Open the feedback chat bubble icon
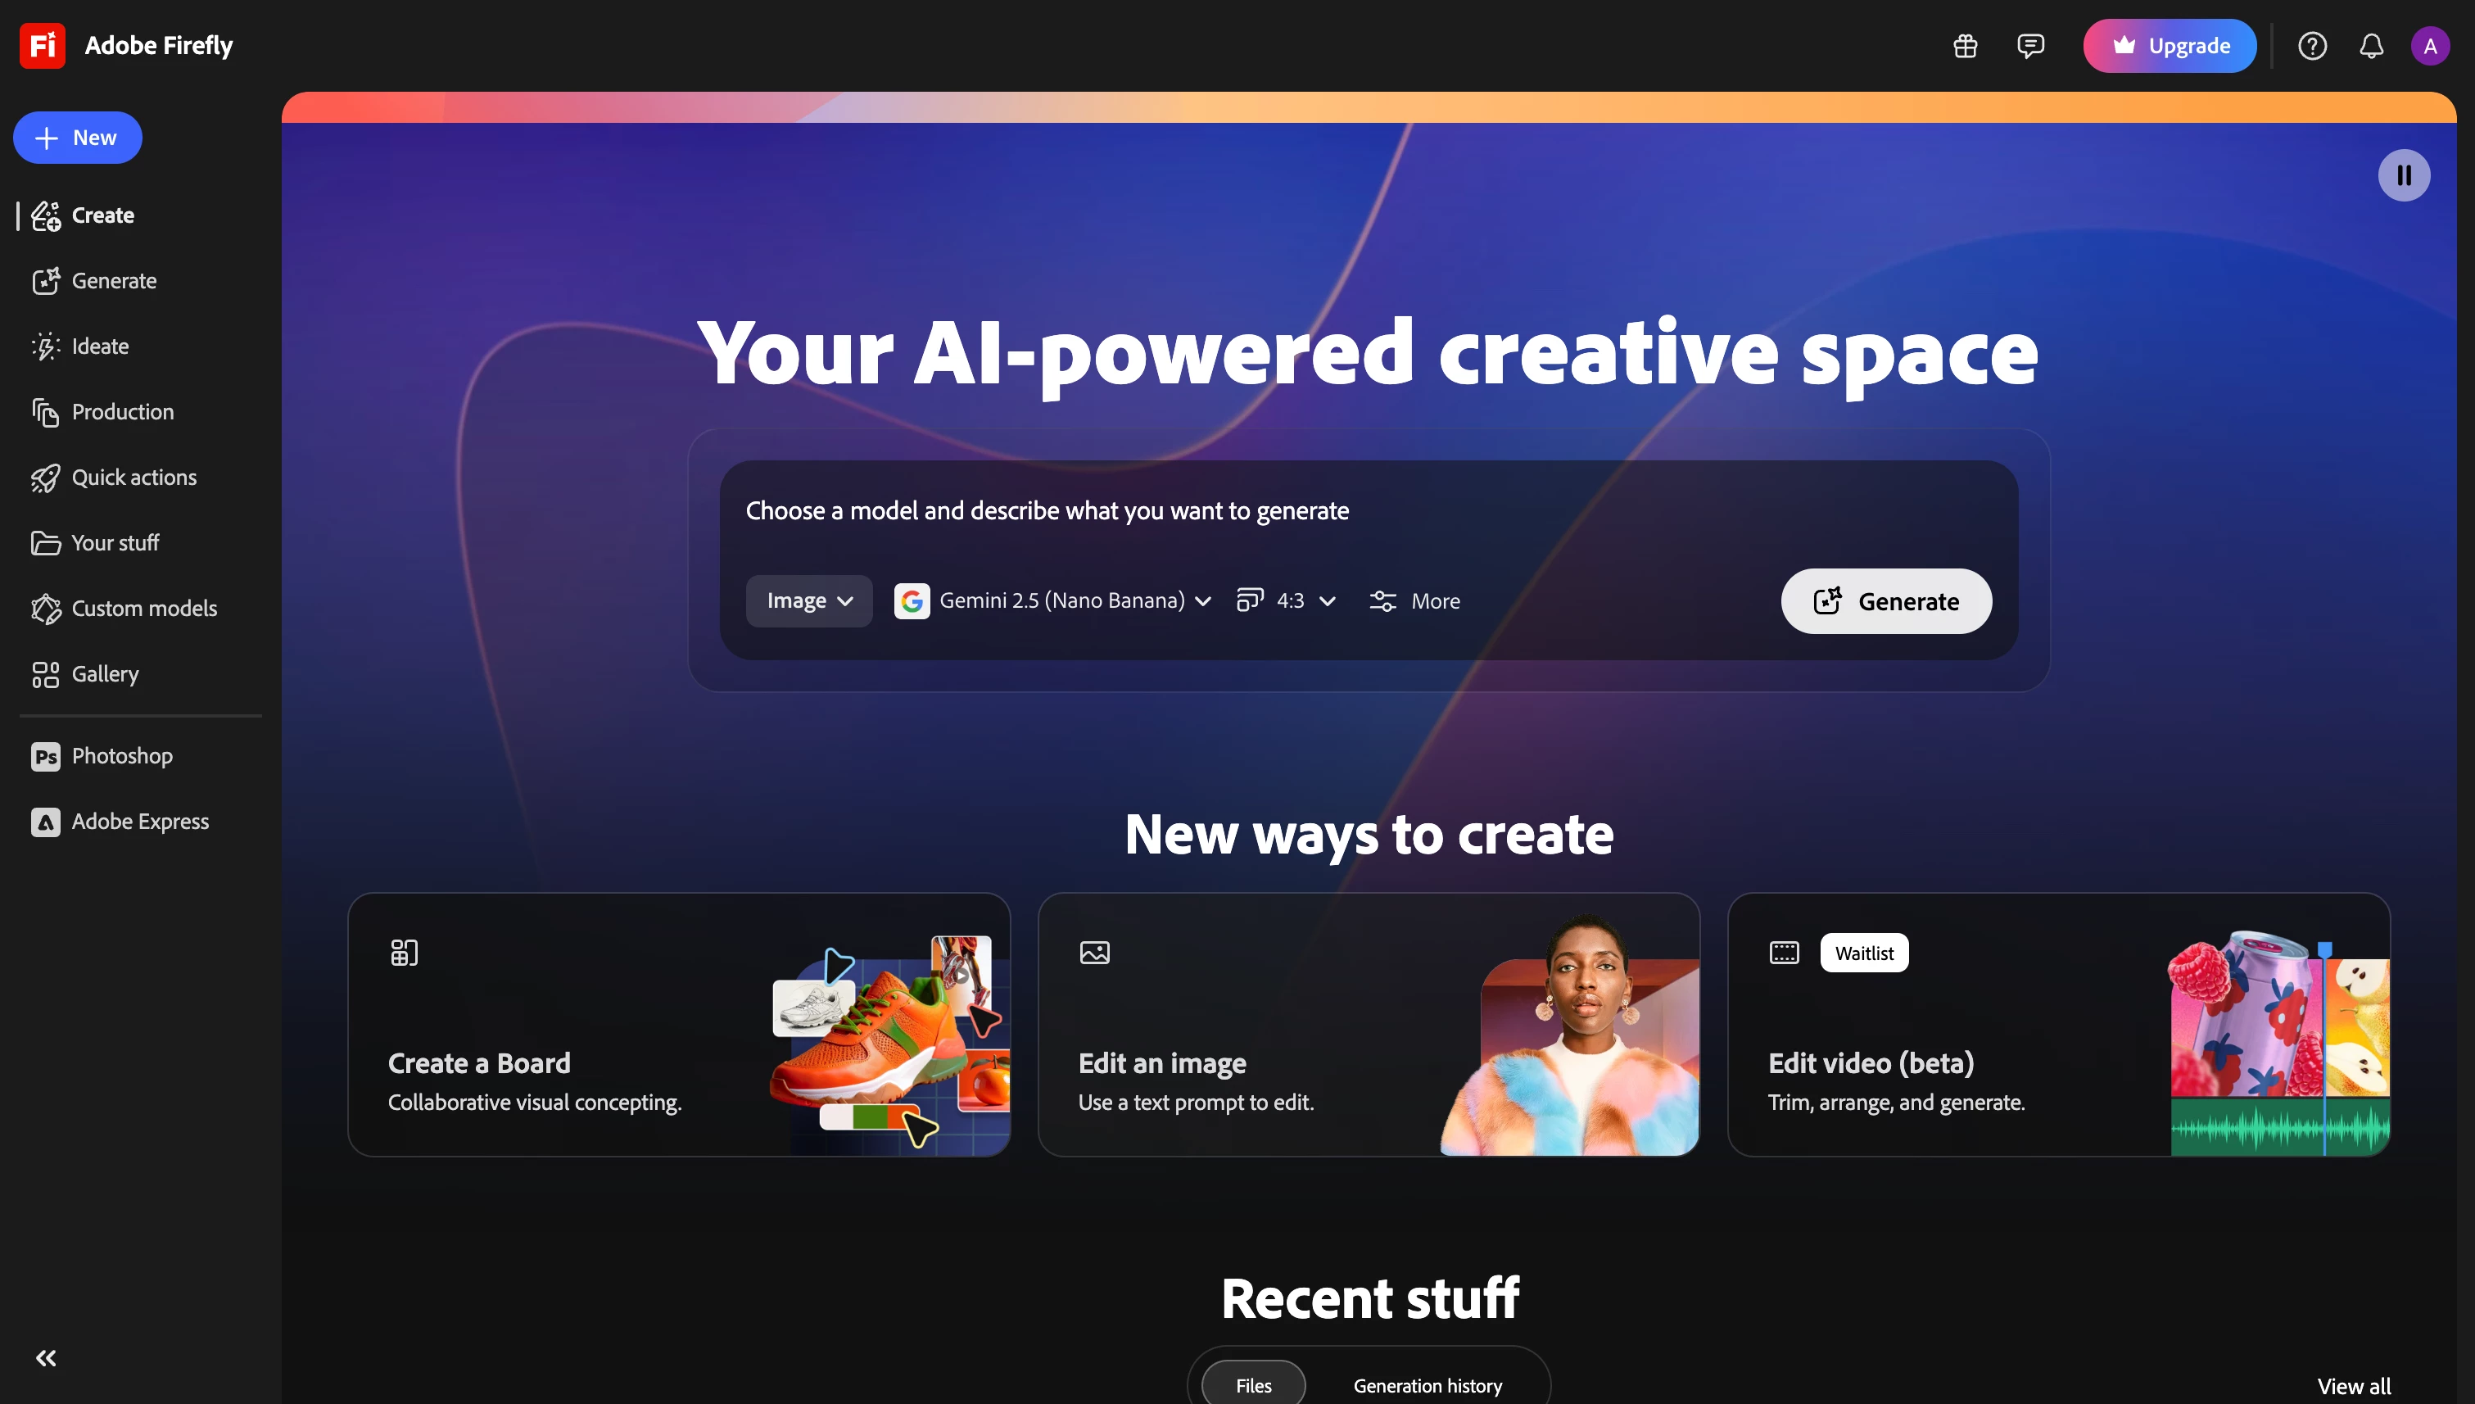Image resolution: width=2475 pixels, height=1404 pixels. pos(2030,45)
